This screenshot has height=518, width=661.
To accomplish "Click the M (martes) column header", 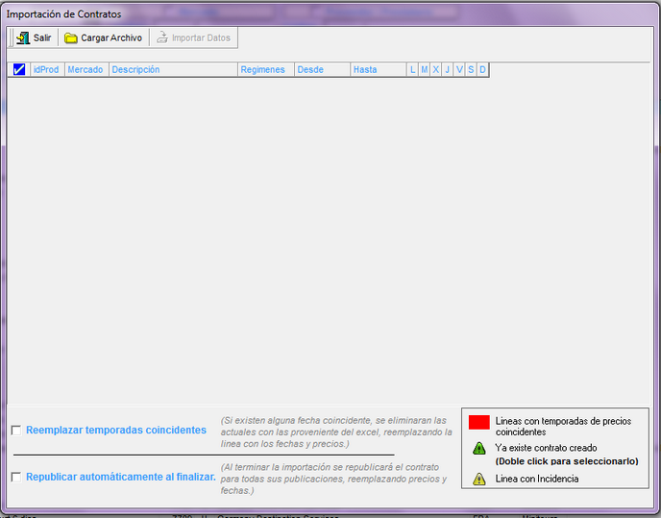I will click(x=425, y=69).
